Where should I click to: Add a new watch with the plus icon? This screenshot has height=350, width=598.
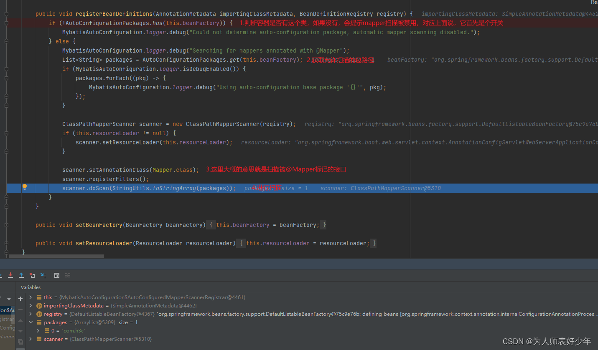pos(20,299)
